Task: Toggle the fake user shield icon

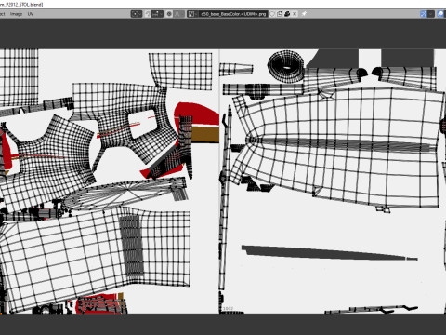Action: coord(272,14)
